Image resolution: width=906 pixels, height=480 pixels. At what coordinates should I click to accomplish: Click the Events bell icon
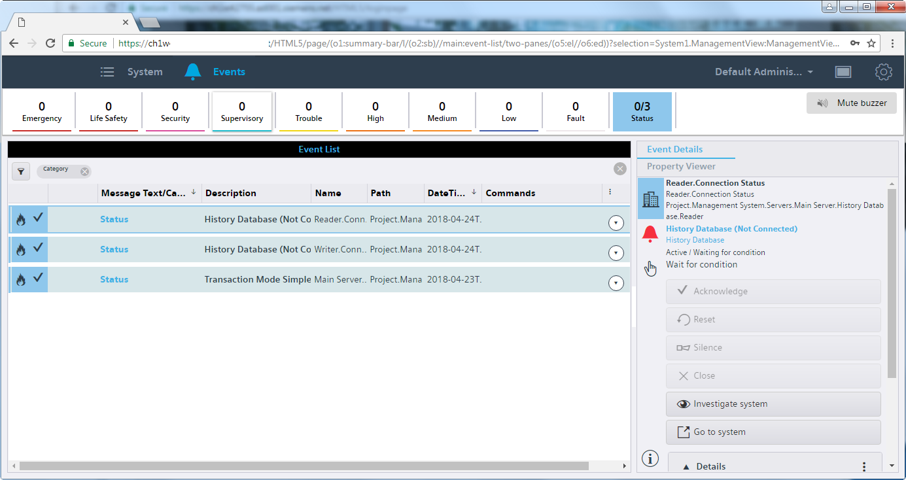[192, 72]
